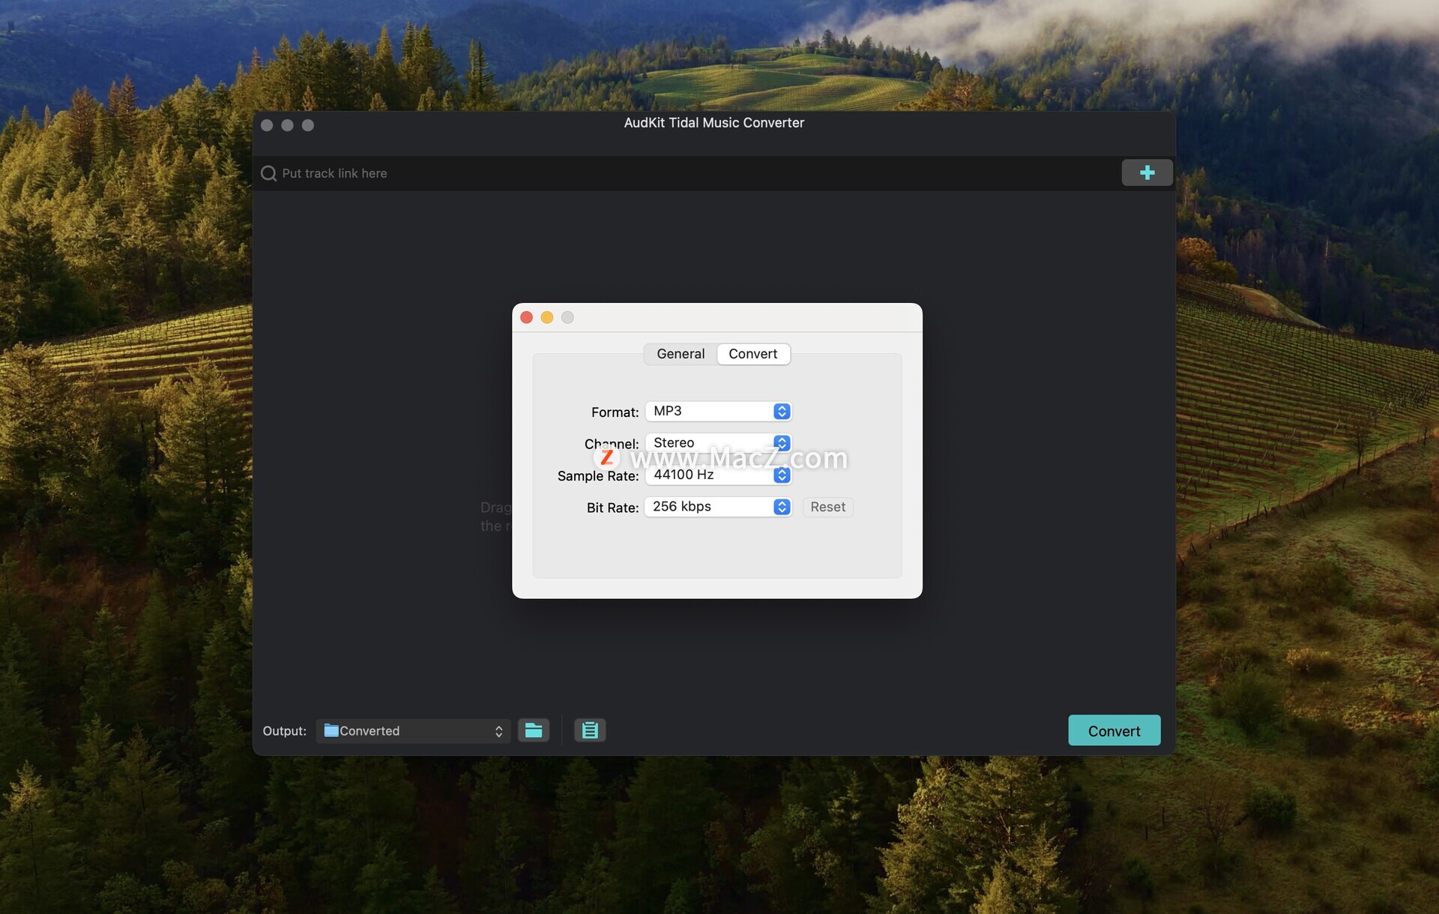Open the Format MP3 dropdown
This screenshot has width=1439, height=914.
tap(718, 411)
